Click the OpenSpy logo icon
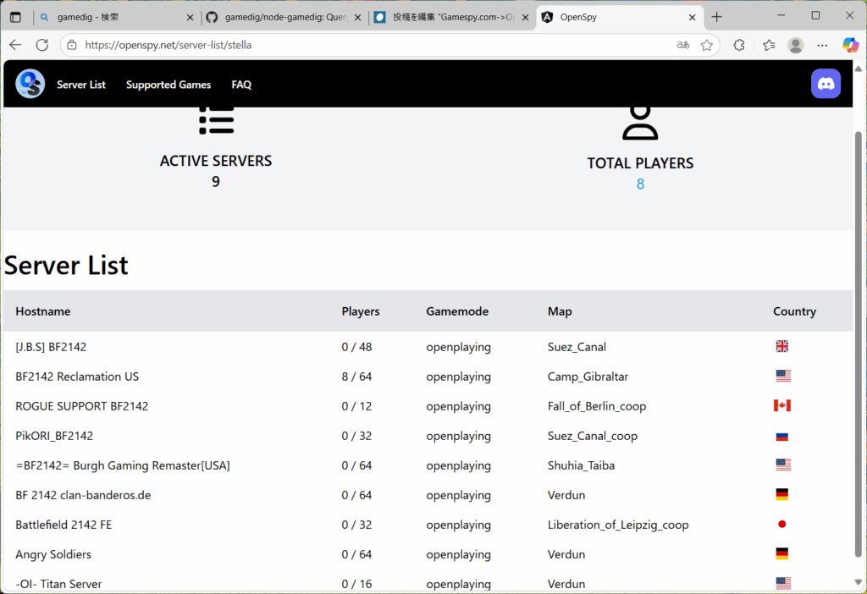Image resolution: width=867 pixels, height=594 pixels. [30, 84]
